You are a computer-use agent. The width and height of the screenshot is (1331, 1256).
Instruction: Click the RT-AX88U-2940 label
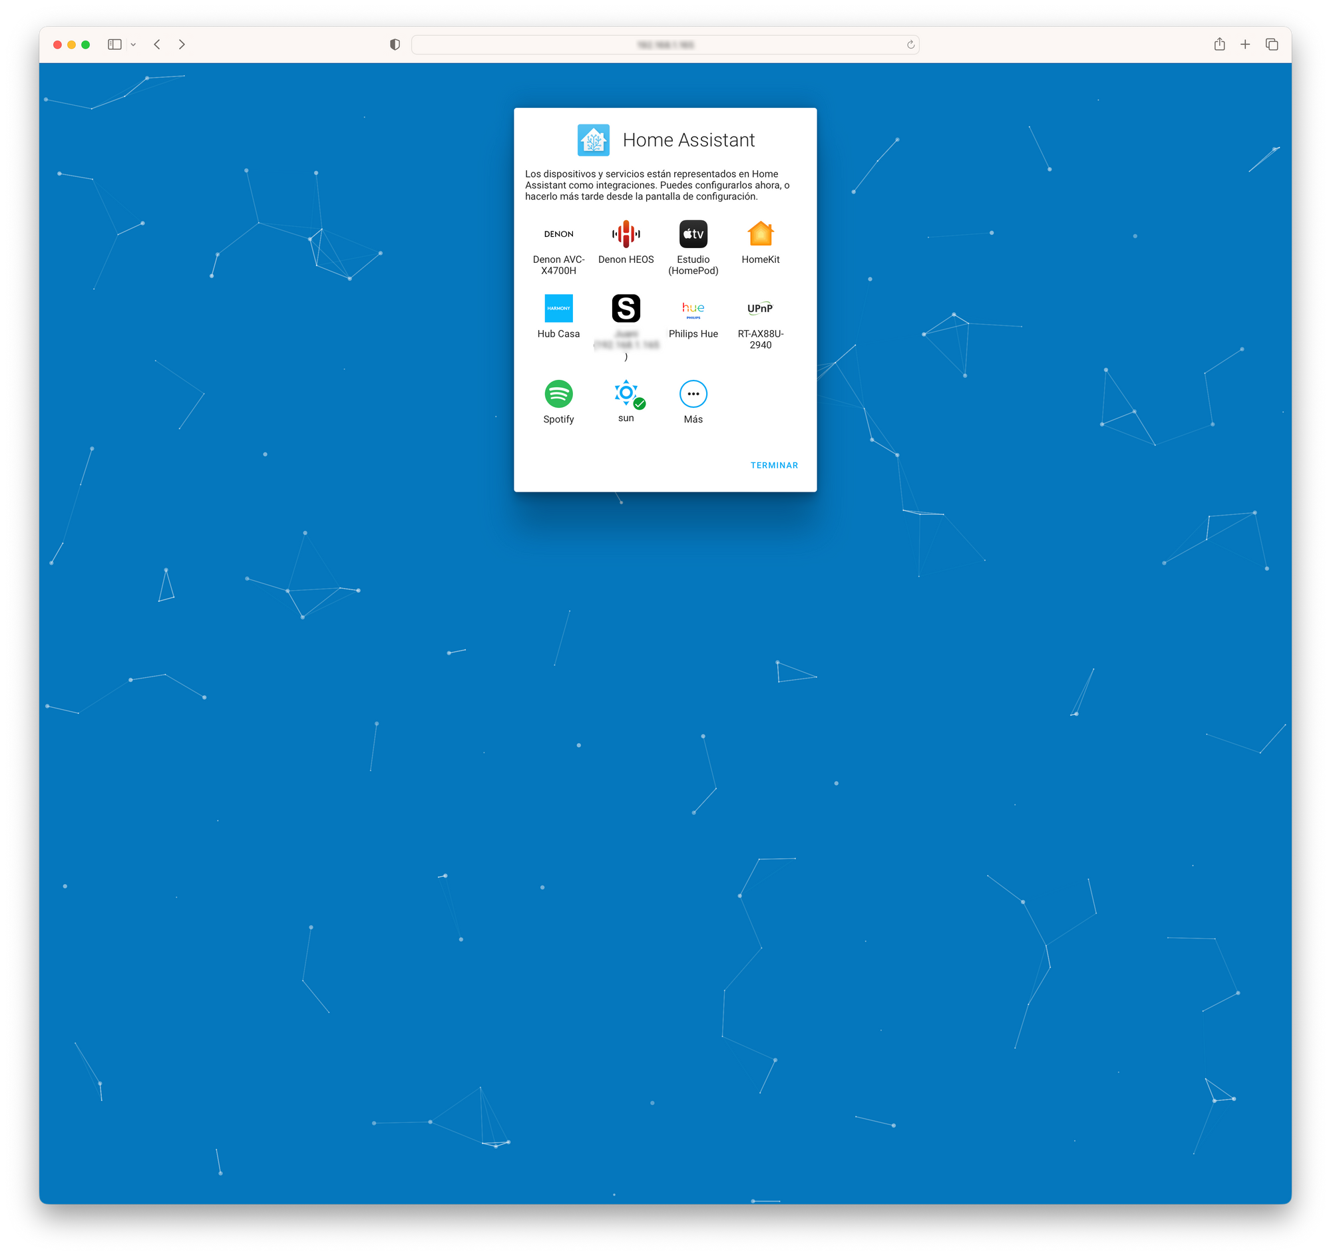click(760, 339)
